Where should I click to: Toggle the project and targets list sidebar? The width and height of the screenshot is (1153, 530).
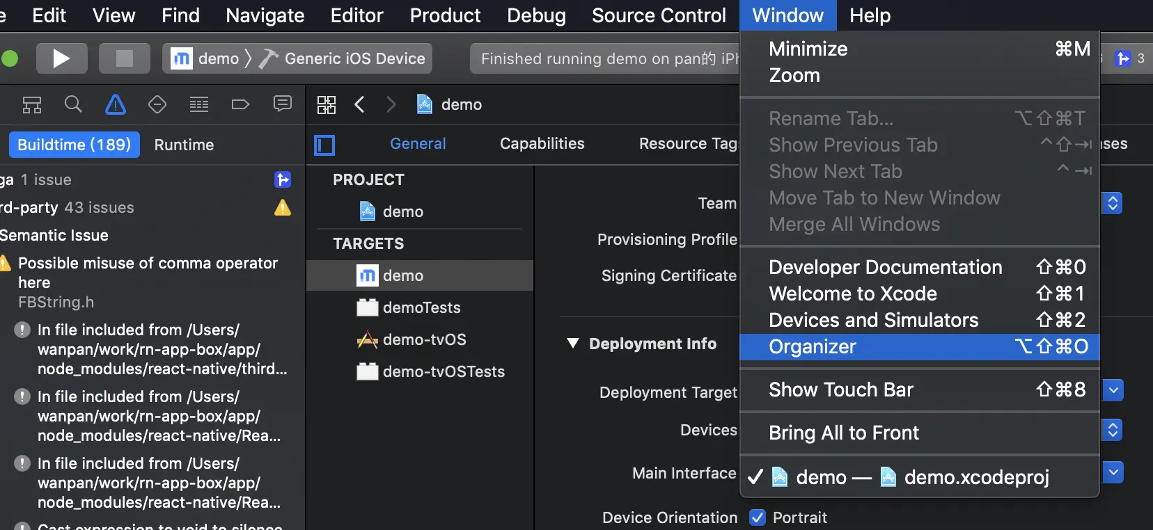coord(324,145)
